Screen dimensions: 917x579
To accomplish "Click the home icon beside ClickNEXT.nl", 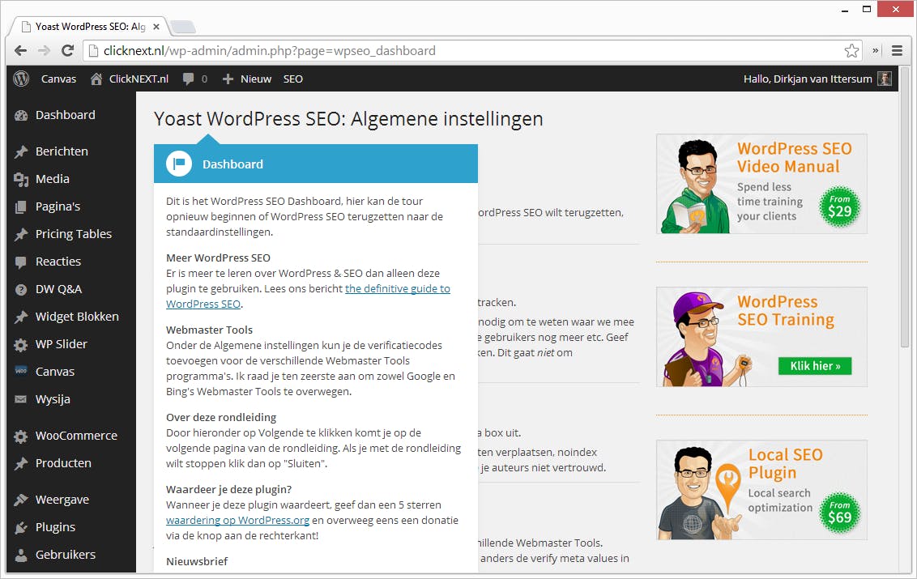I will pos(96,79).
